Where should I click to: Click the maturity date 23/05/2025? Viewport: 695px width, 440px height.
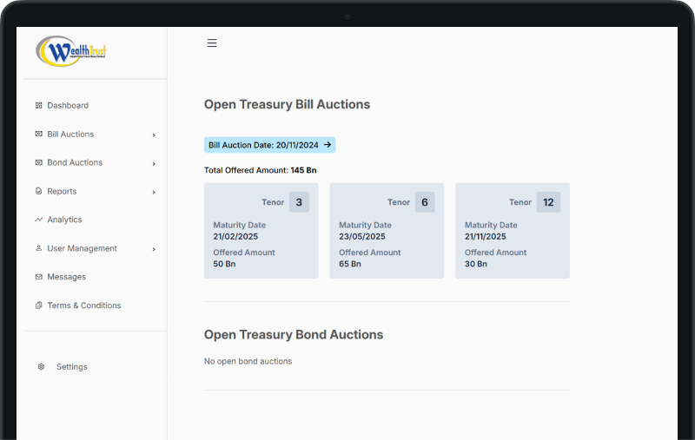(362, 236)
